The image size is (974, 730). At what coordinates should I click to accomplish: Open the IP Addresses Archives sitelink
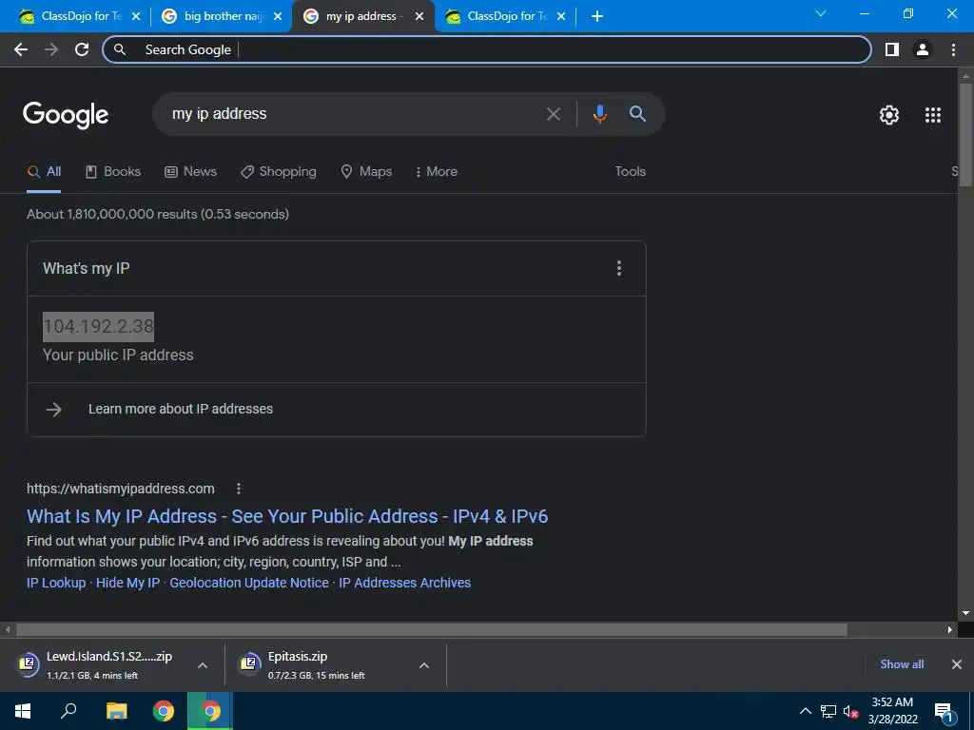404,583
